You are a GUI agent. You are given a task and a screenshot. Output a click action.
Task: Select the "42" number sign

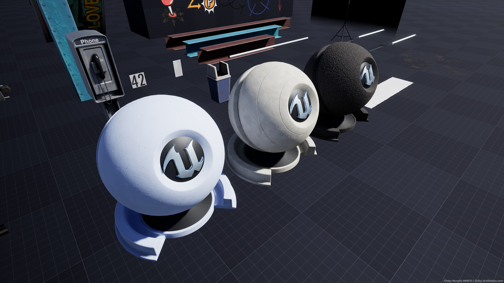pyautogui.click(x=138, y=80)
